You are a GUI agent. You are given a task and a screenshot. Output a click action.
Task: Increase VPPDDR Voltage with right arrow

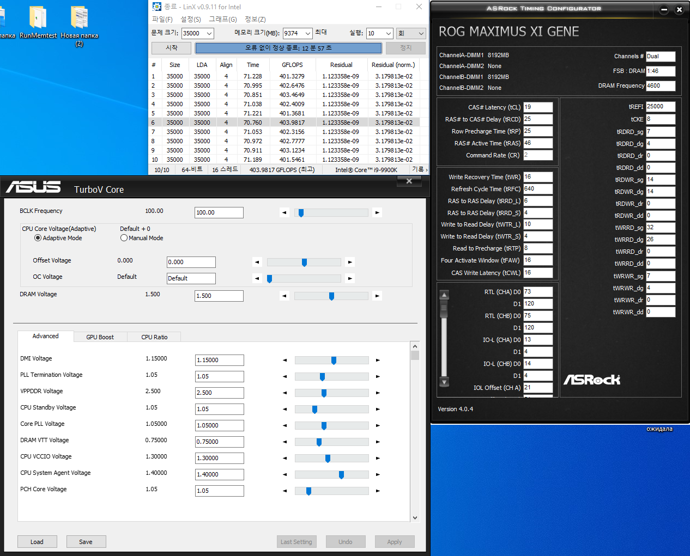pyautogui.click(x=378, y=393)
